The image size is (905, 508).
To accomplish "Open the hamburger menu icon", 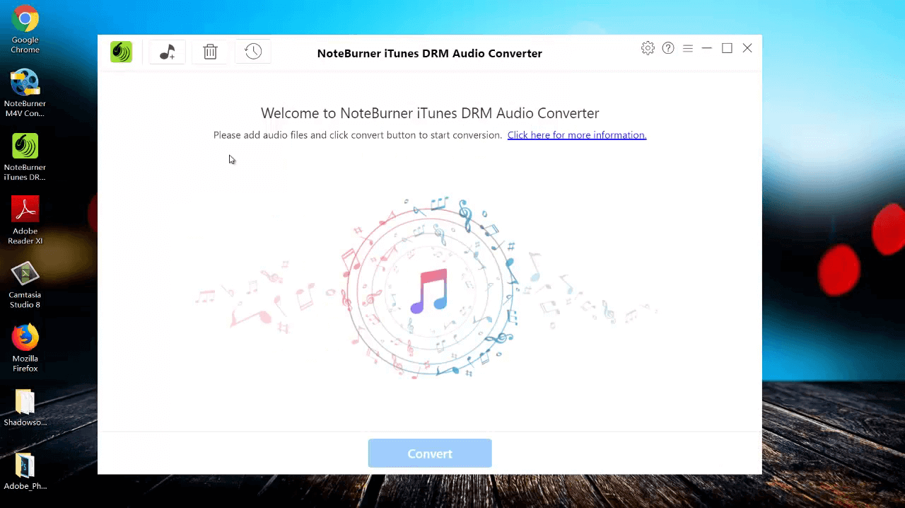I will pyautogui.click(x=688, y=48).
